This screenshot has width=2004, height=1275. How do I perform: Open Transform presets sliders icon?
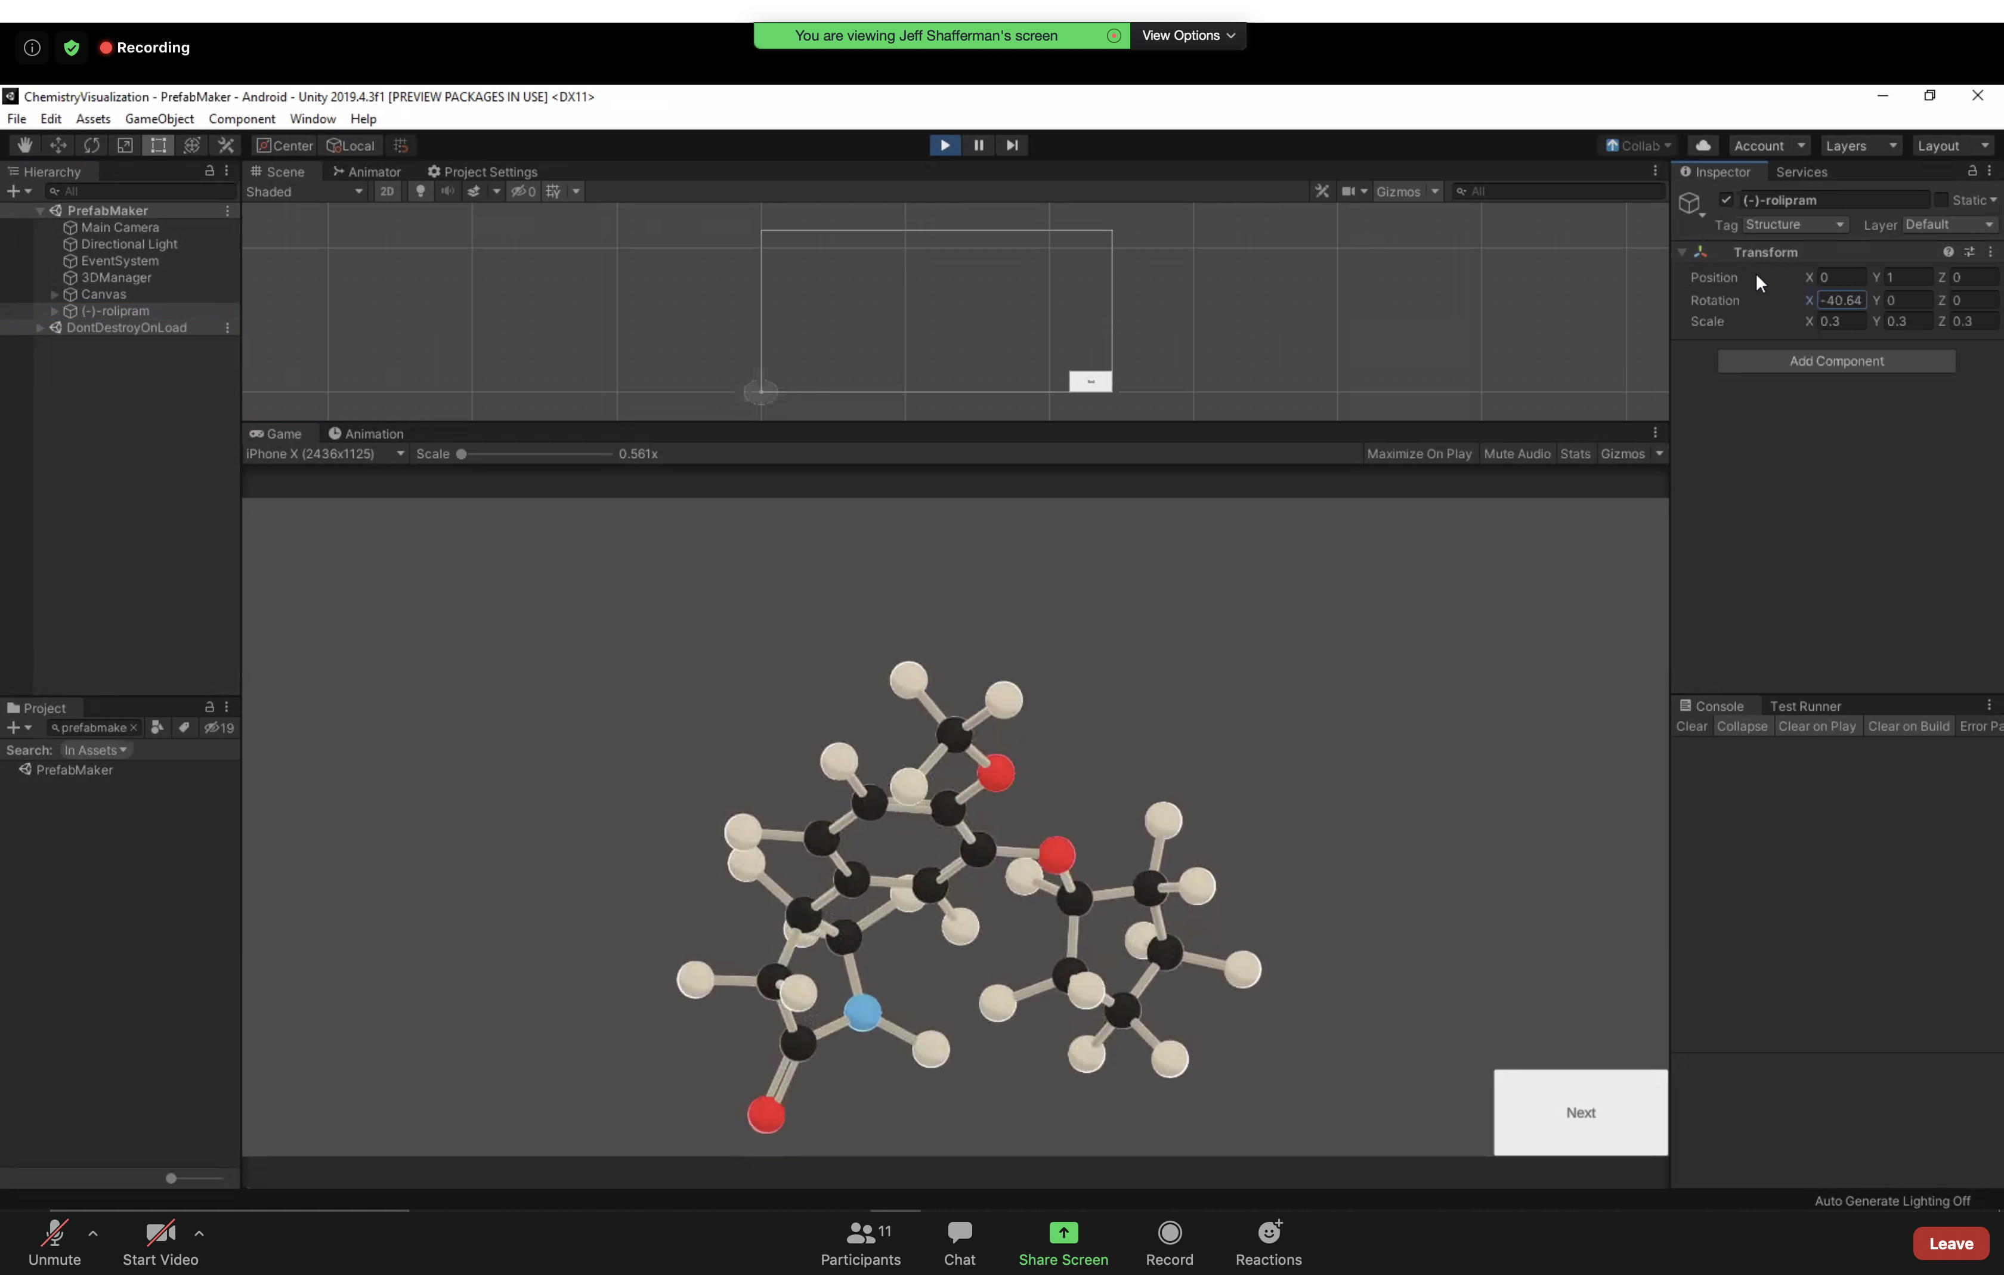click(x=1969, y=252)
